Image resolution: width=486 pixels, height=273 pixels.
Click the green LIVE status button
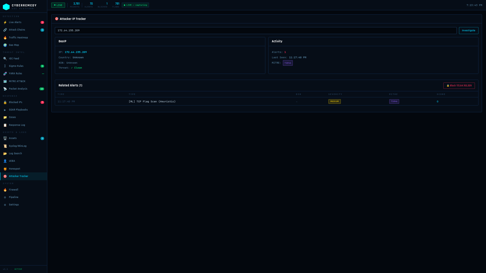58,5
